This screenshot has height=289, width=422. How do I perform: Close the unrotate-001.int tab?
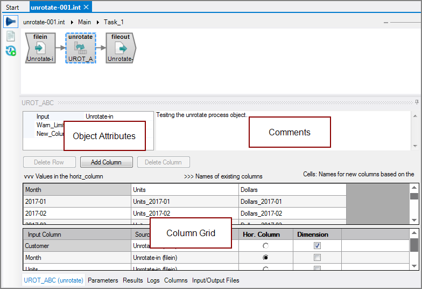[x=86, y=7]
